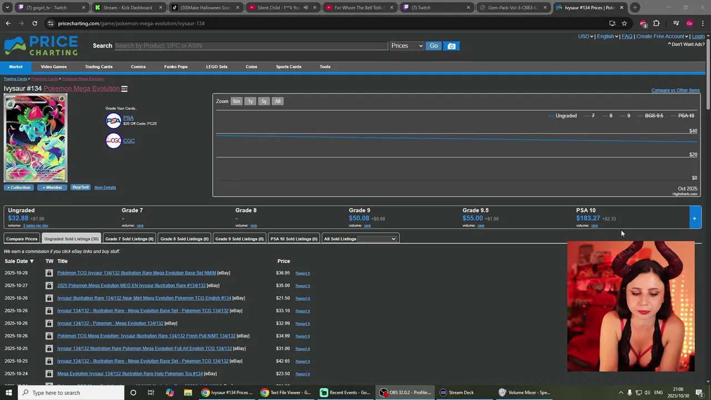The image size is (711, 400).
Task: Click the product search input field
Action: tap(251, 46)
